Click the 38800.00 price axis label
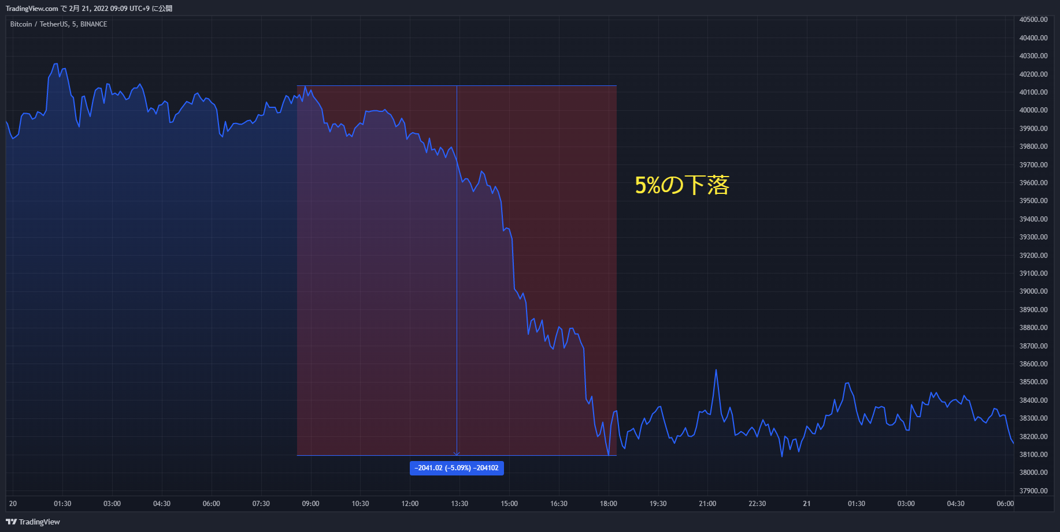Screen dimensions: 1060x532 point(1033,328)
